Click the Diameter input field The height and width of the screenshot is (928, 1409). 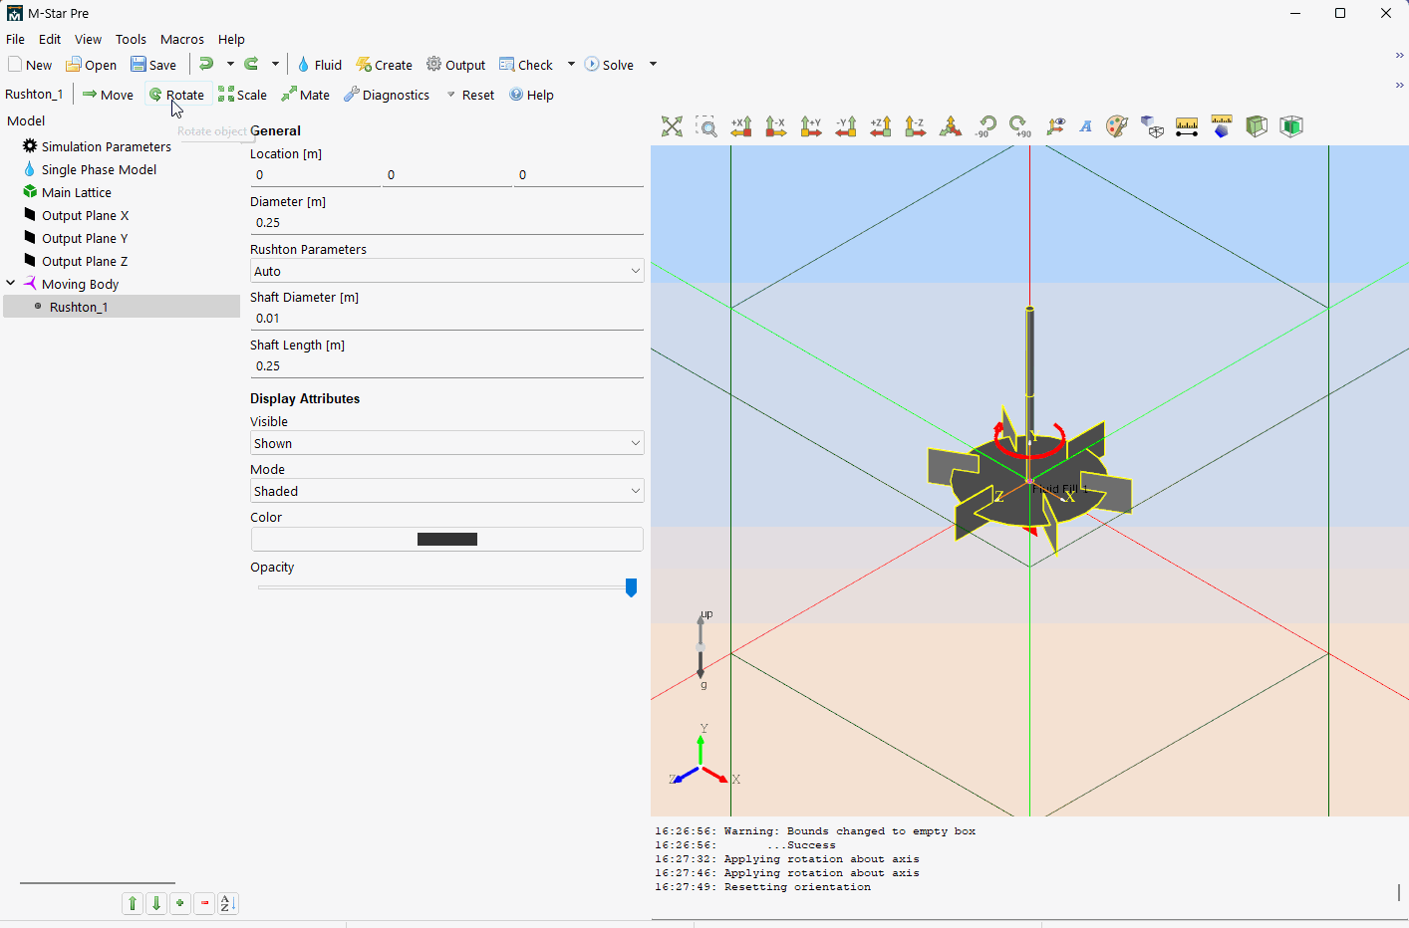446,223
